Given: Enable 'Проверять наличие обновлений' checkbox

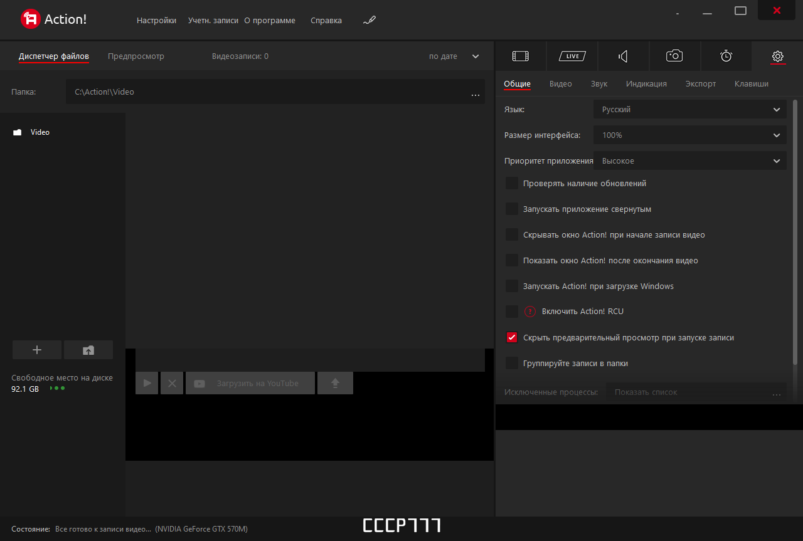Looking at the screenshot, I should tap(512, 183).
